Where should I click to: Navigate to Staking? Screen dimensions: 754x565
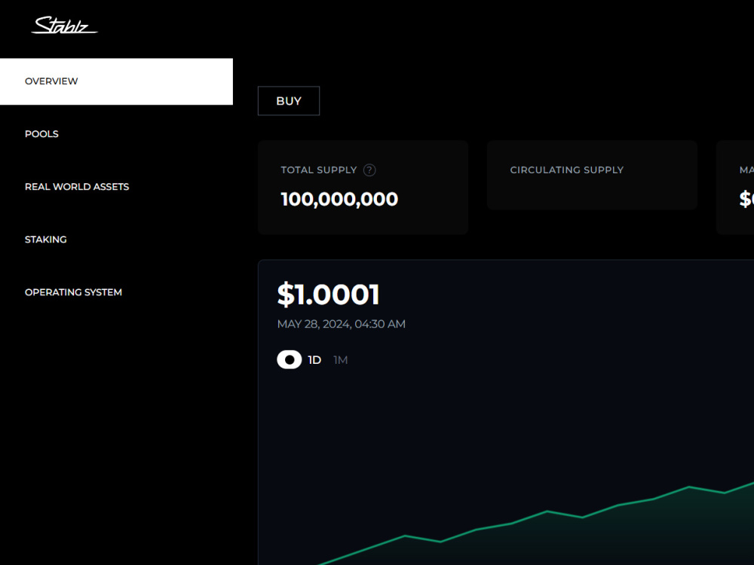[x=46, y=240]
